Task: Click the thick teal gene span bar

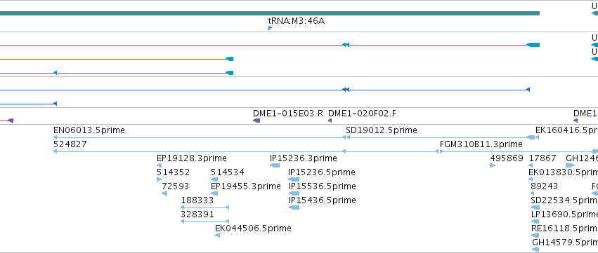Action: 270,13
